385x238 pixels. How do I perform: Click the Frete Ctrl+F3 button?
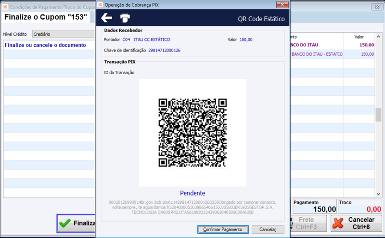[308, 223]
